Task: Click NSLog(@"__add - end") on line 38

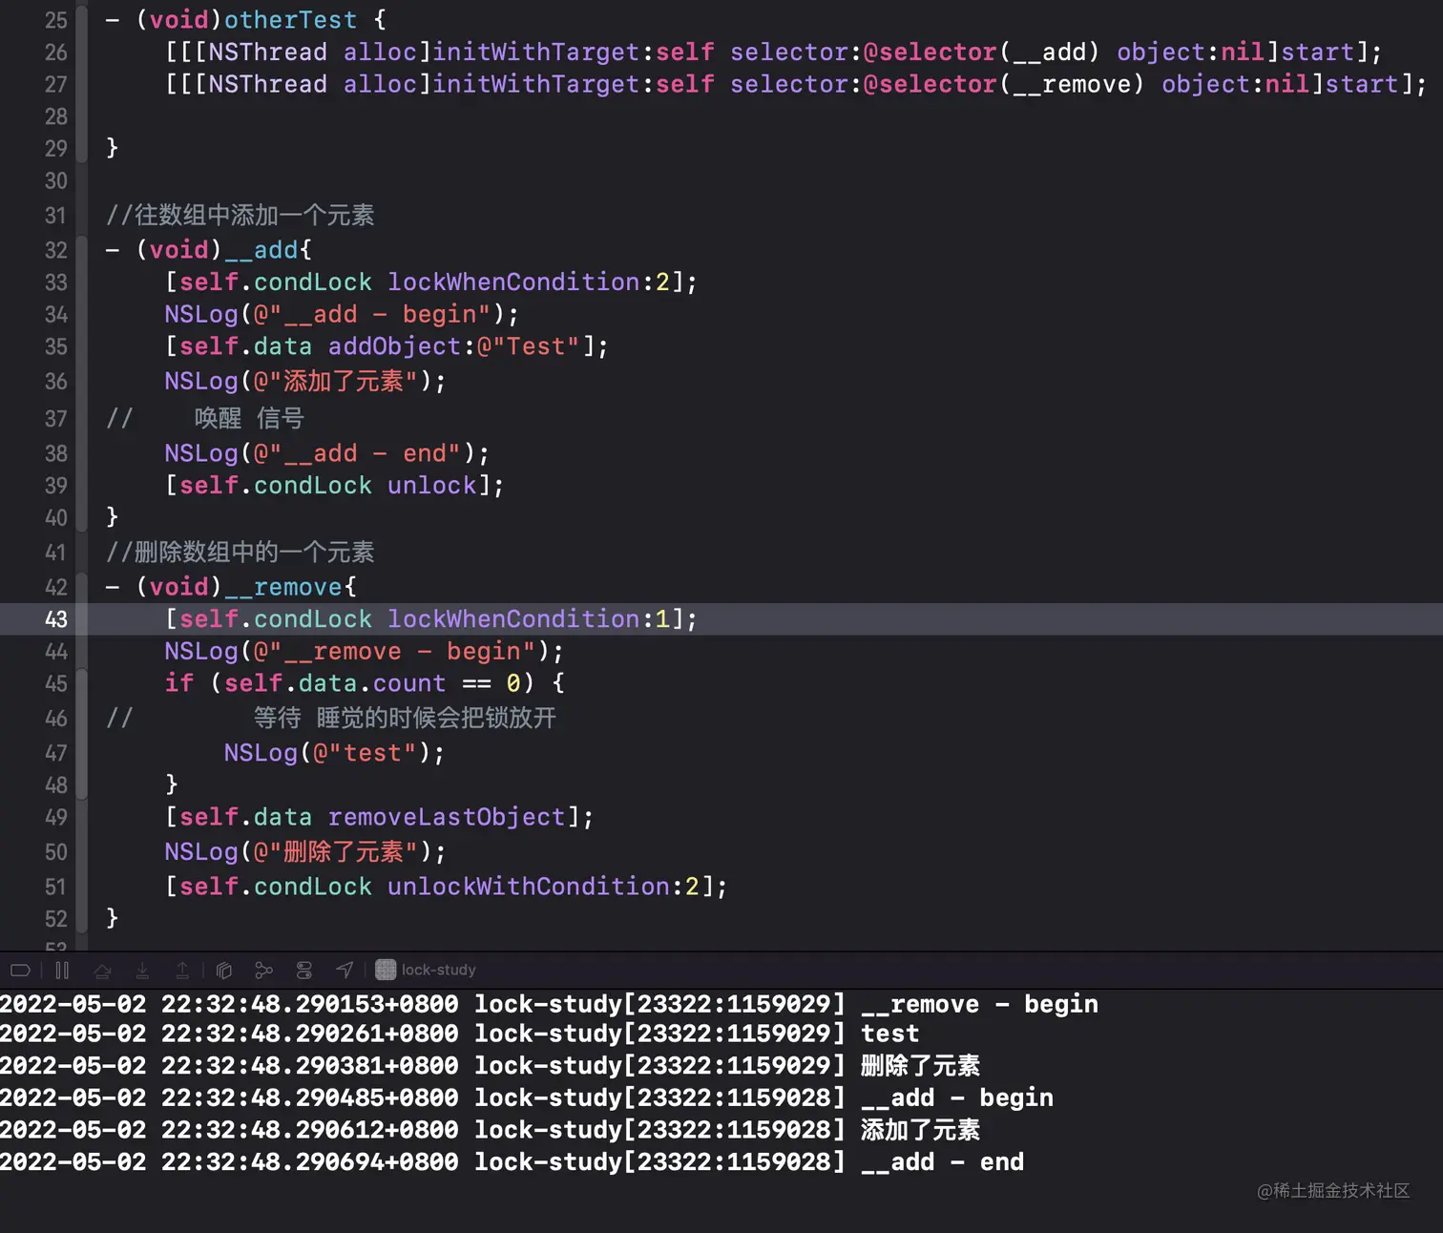Action: pos(327,453)
